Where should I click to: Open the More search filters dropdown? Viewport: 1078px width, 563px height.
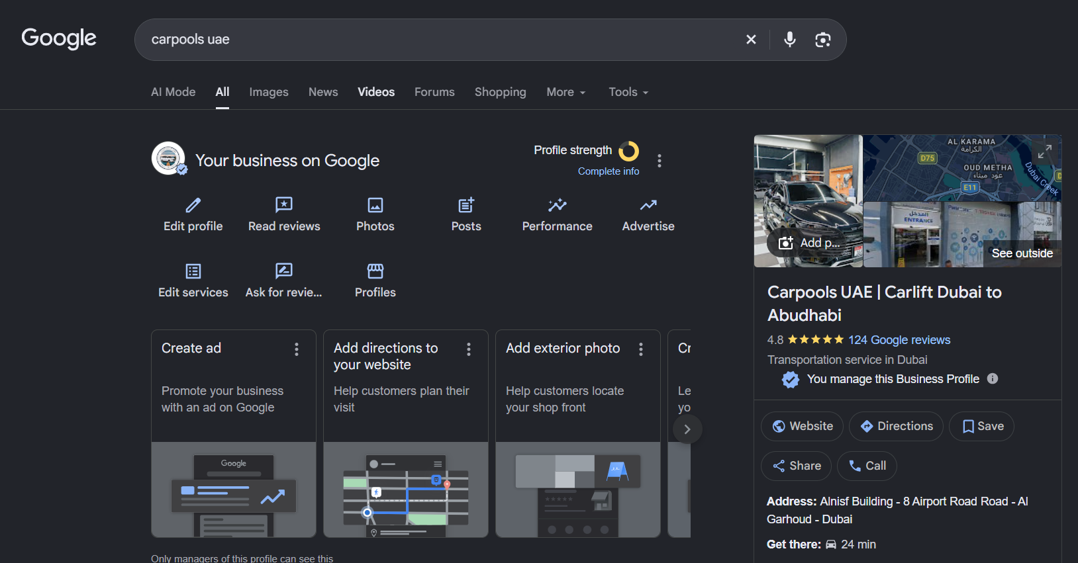pyautogui.click(x=566, y=92)
